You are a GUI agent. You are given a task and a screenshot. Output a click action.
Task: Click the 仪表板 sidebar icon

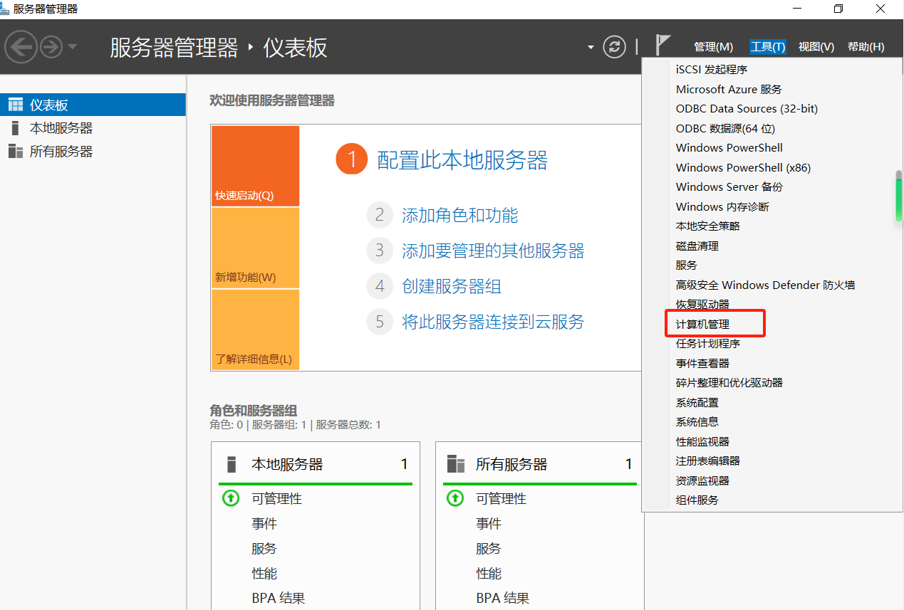(x=15, y=105)
